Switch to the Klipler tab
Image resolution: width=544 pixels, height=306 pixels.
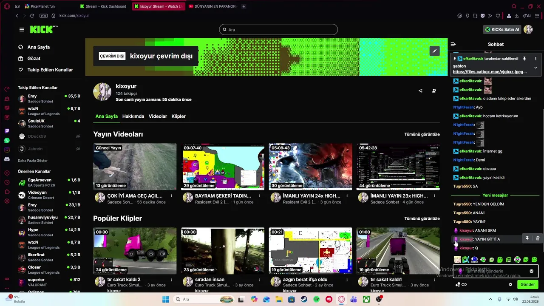pyautogui.click(x=178, y=116)
